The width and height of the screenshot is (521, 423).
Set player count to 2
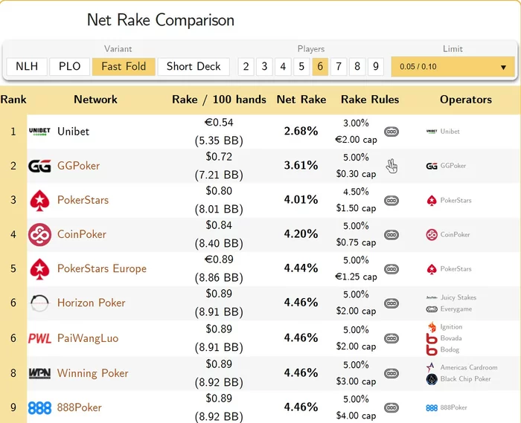pyautogui.click(x=246, y=66)
